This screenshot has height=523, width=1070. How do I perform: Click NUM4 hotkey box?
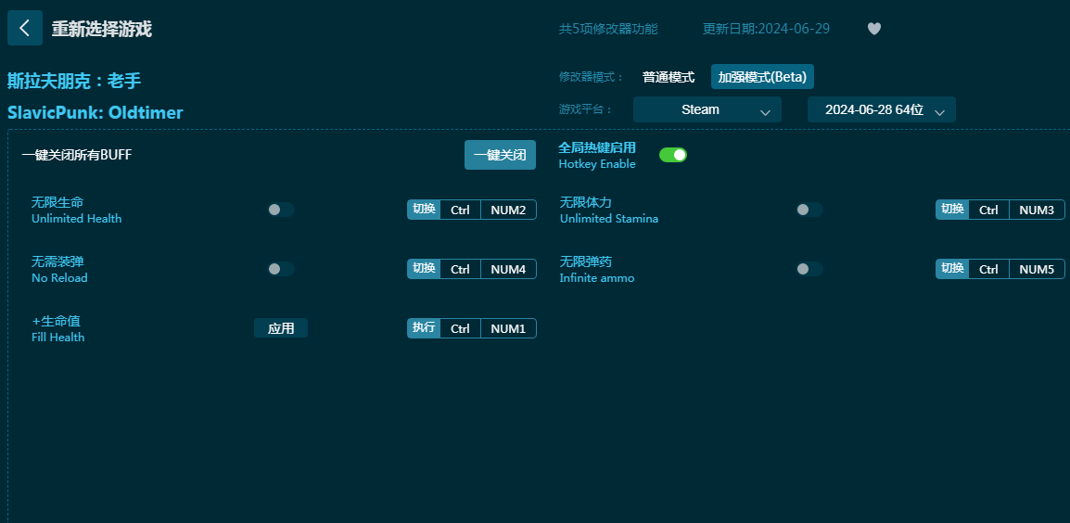pyautogui.click(x=508, y=269)
